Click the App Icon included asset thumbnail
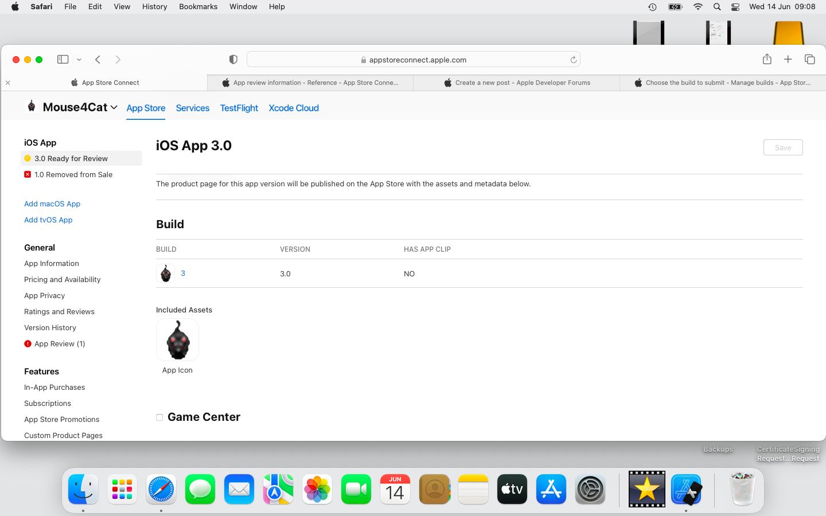Screen dimensions: 826x516 tap(178, 339)
